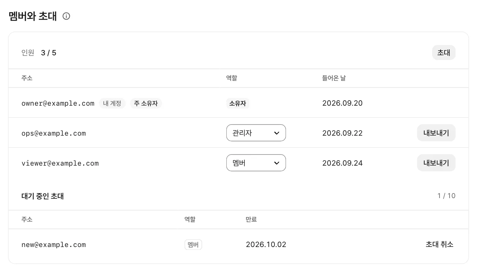Image resolution: width=477 pixels, height=272 pixels.
Task: Click the 역할 column header in members table
Action: (x=231, y=78)
